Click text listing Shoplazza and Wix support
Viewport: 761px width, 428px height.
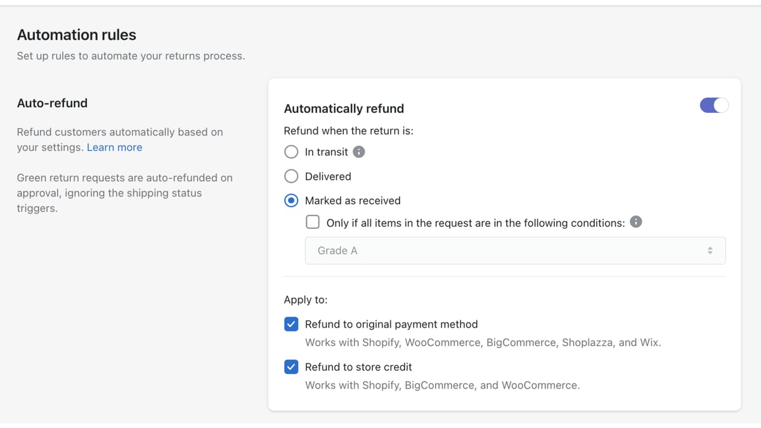coord(483,342)
